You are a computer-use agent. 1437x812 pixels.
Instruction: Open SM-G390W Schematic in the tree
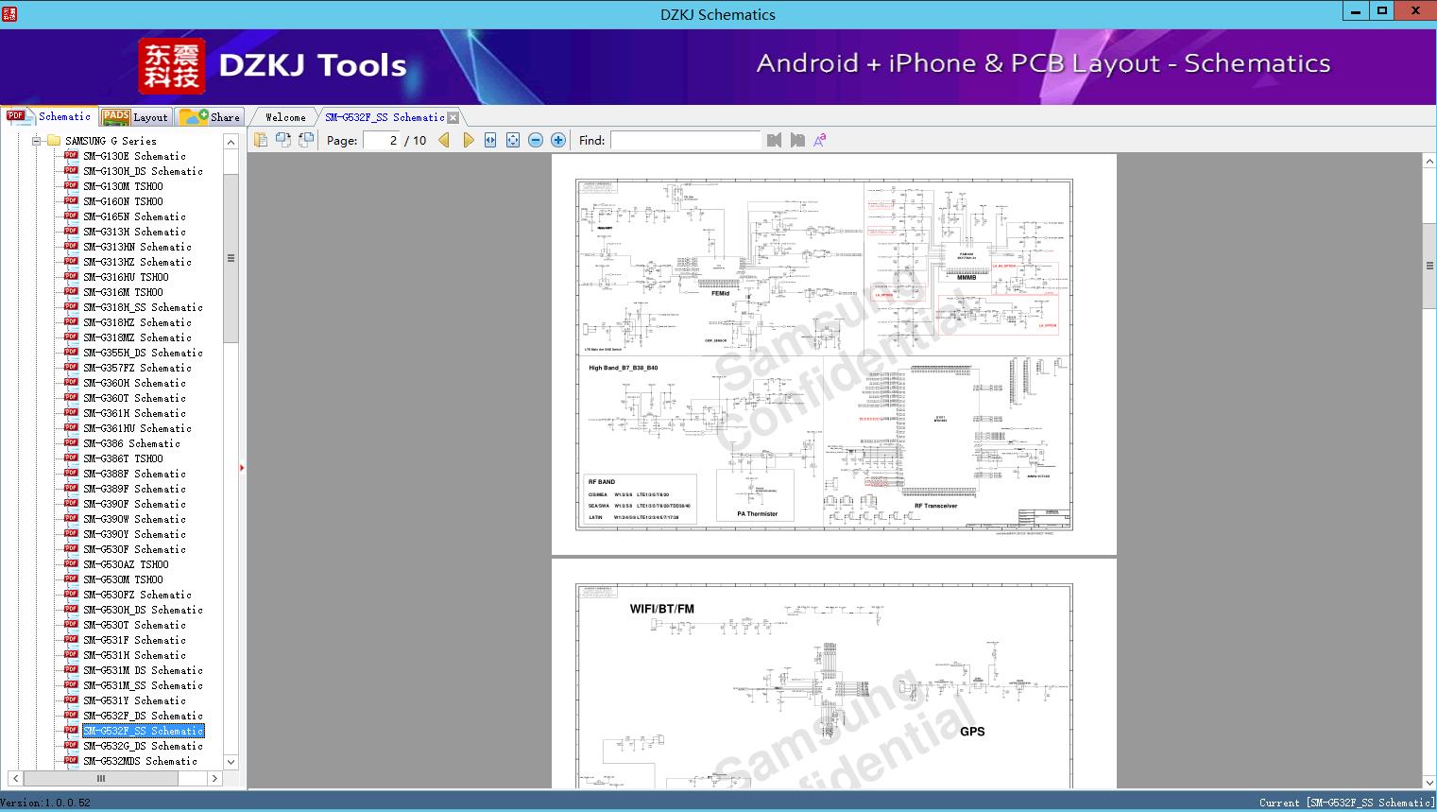coord(134,519)
